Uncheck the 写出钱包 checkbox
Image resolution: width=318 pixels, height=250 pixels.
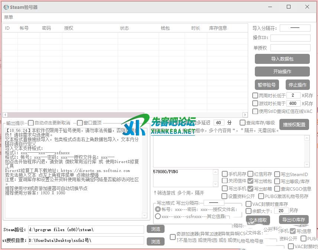(x=251, y=181)
